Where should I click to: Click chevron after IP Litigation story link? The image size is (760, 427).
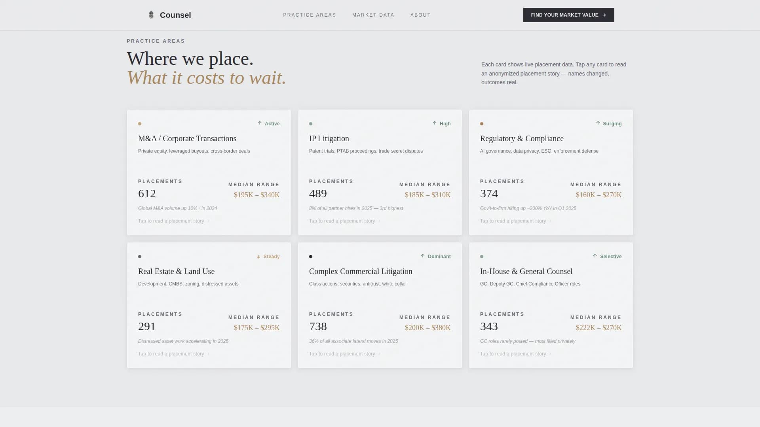380,221
